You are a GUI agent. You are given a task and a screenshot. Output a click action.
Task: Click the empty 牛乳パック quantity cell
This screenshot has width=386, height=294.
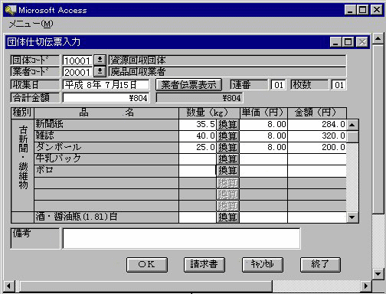[x=198, y=159]
